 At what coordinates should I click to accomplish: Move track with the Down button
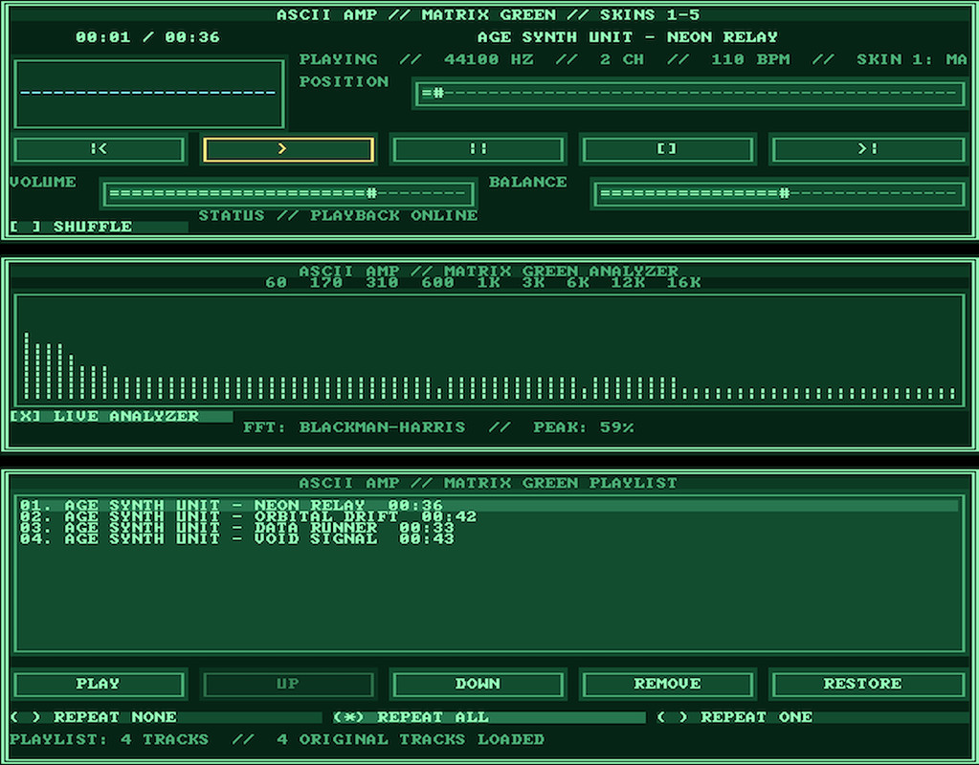coord(478,684)
